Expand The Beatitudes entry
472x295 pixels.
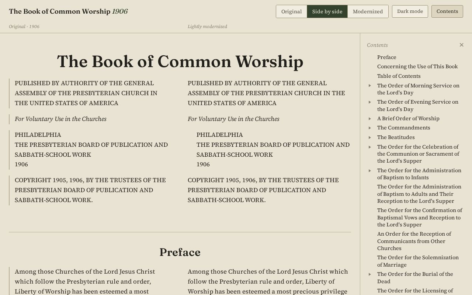pos(370,137)
